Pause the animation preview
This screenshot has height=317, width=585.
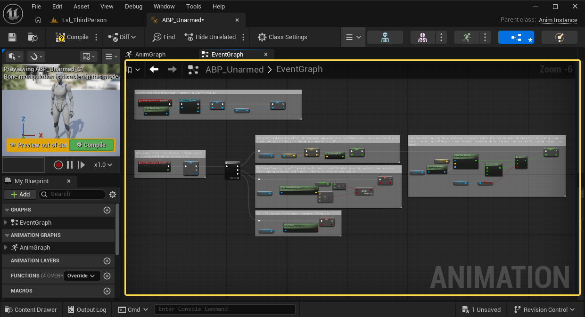70,165
